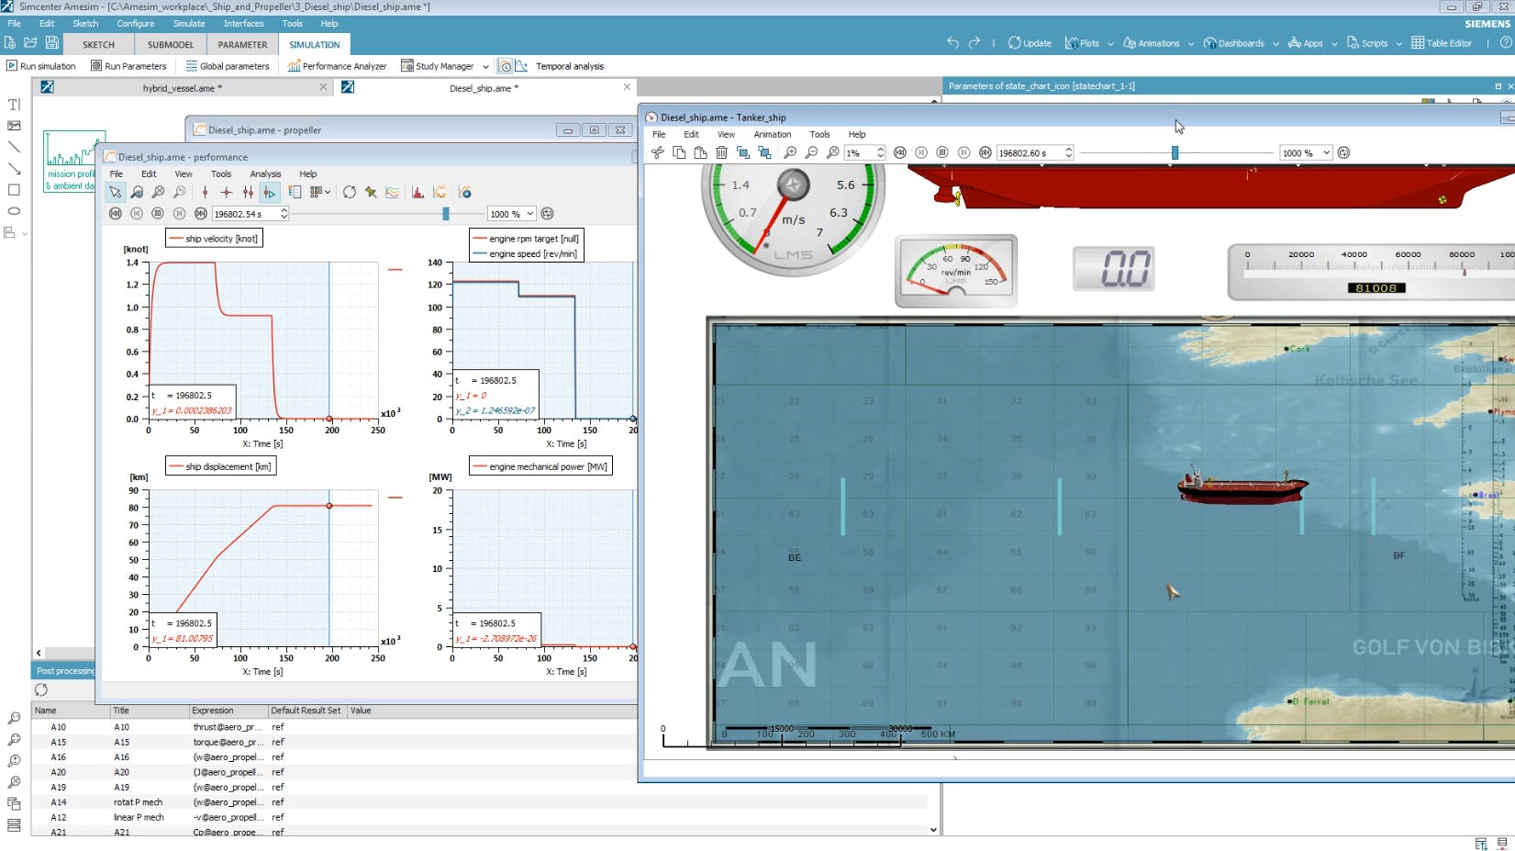Viewport: 1515px width, 851px height.
Task: Open the plot layout grid dropdown
Action: (x=320, y=192)
